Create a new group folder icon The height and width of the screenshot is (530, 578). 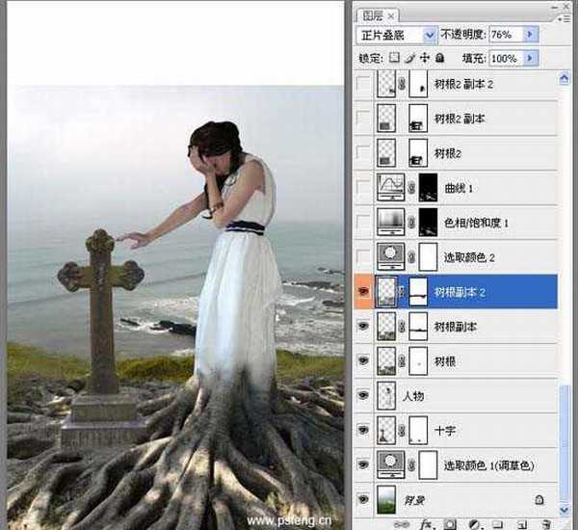pos(498,524)
